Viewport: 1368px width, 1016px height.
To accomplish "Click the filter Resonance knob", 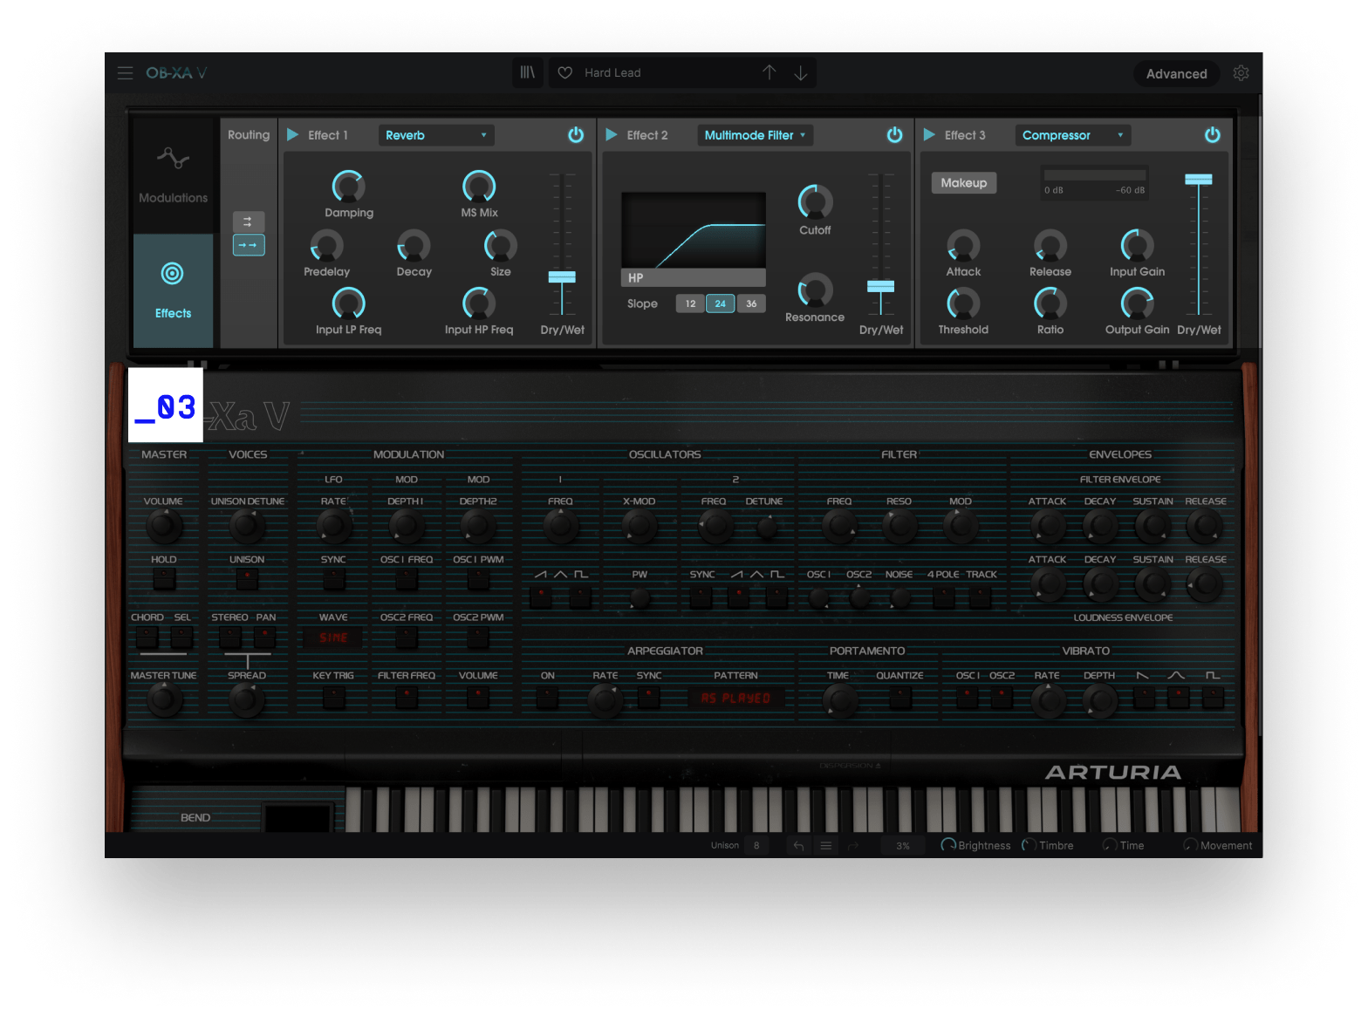I will [815, 290].
